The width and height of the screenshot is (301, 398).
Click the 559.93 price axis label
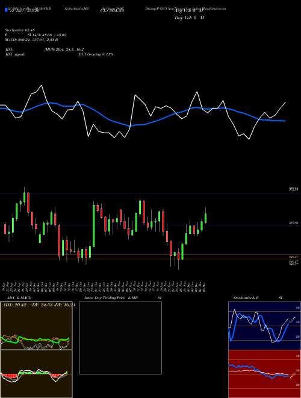294,223
